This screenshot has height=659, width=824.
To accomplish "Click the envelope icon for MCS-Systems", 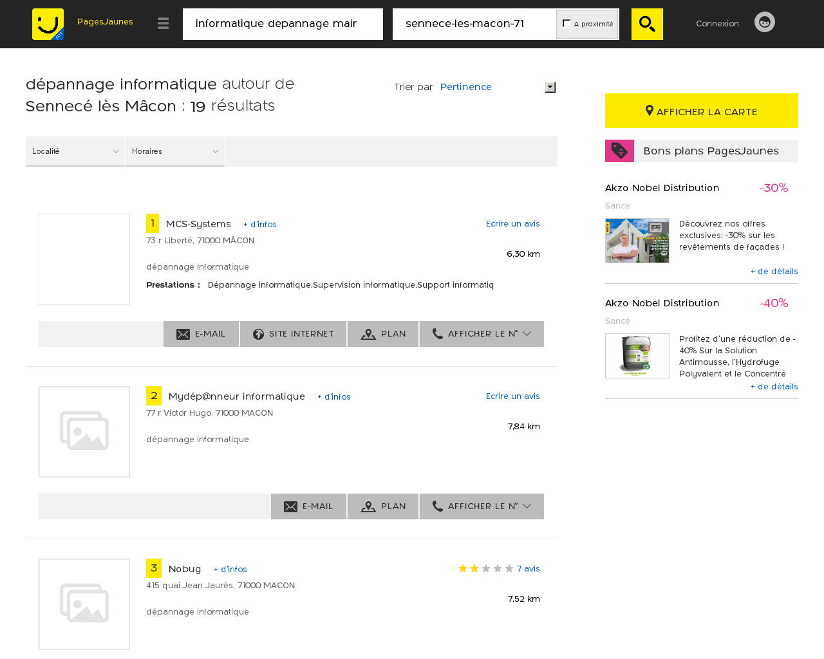I will tap(183, 334).
